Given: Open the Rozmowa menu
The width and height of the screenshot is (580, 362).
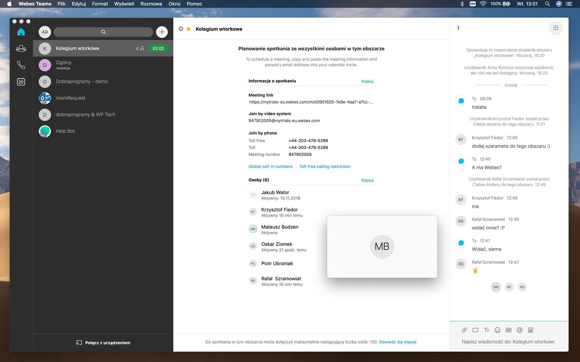Looking at the screenshot, I should coord(151,4).
